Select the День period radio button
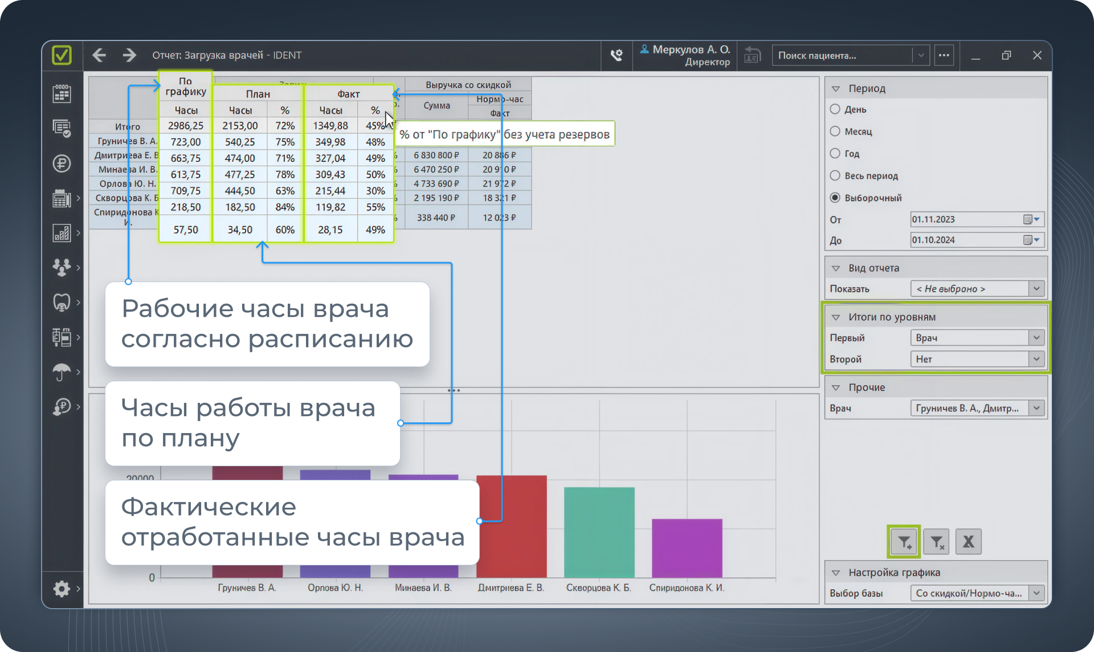 835,109
